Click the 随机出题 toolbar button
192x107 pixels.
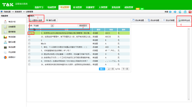coord(51,20)
